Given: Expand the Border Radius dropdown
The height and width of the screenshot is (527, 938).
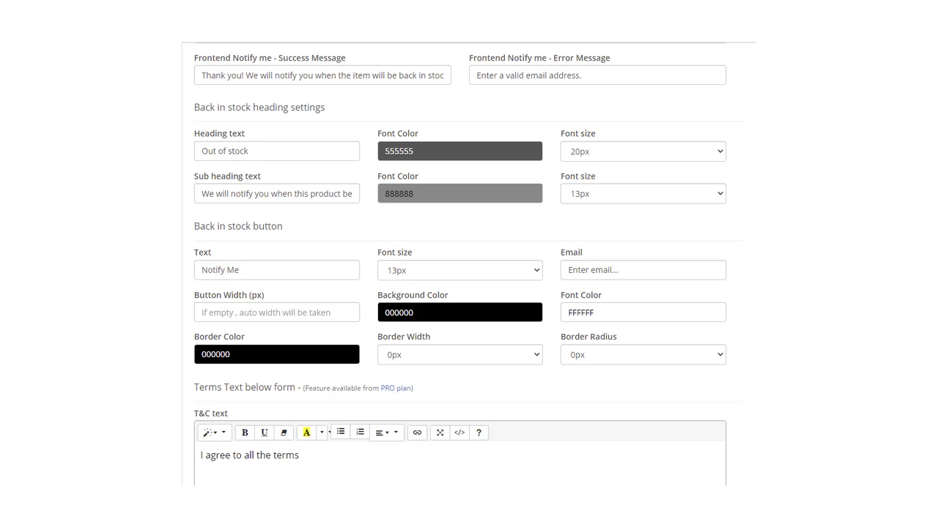Looking at the screenshot, I should [643, 355].
